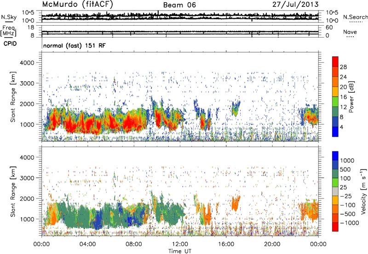
Task: Select 'Slant Range [km]' label of Velocity panel
Action: (x=13, y=191)
